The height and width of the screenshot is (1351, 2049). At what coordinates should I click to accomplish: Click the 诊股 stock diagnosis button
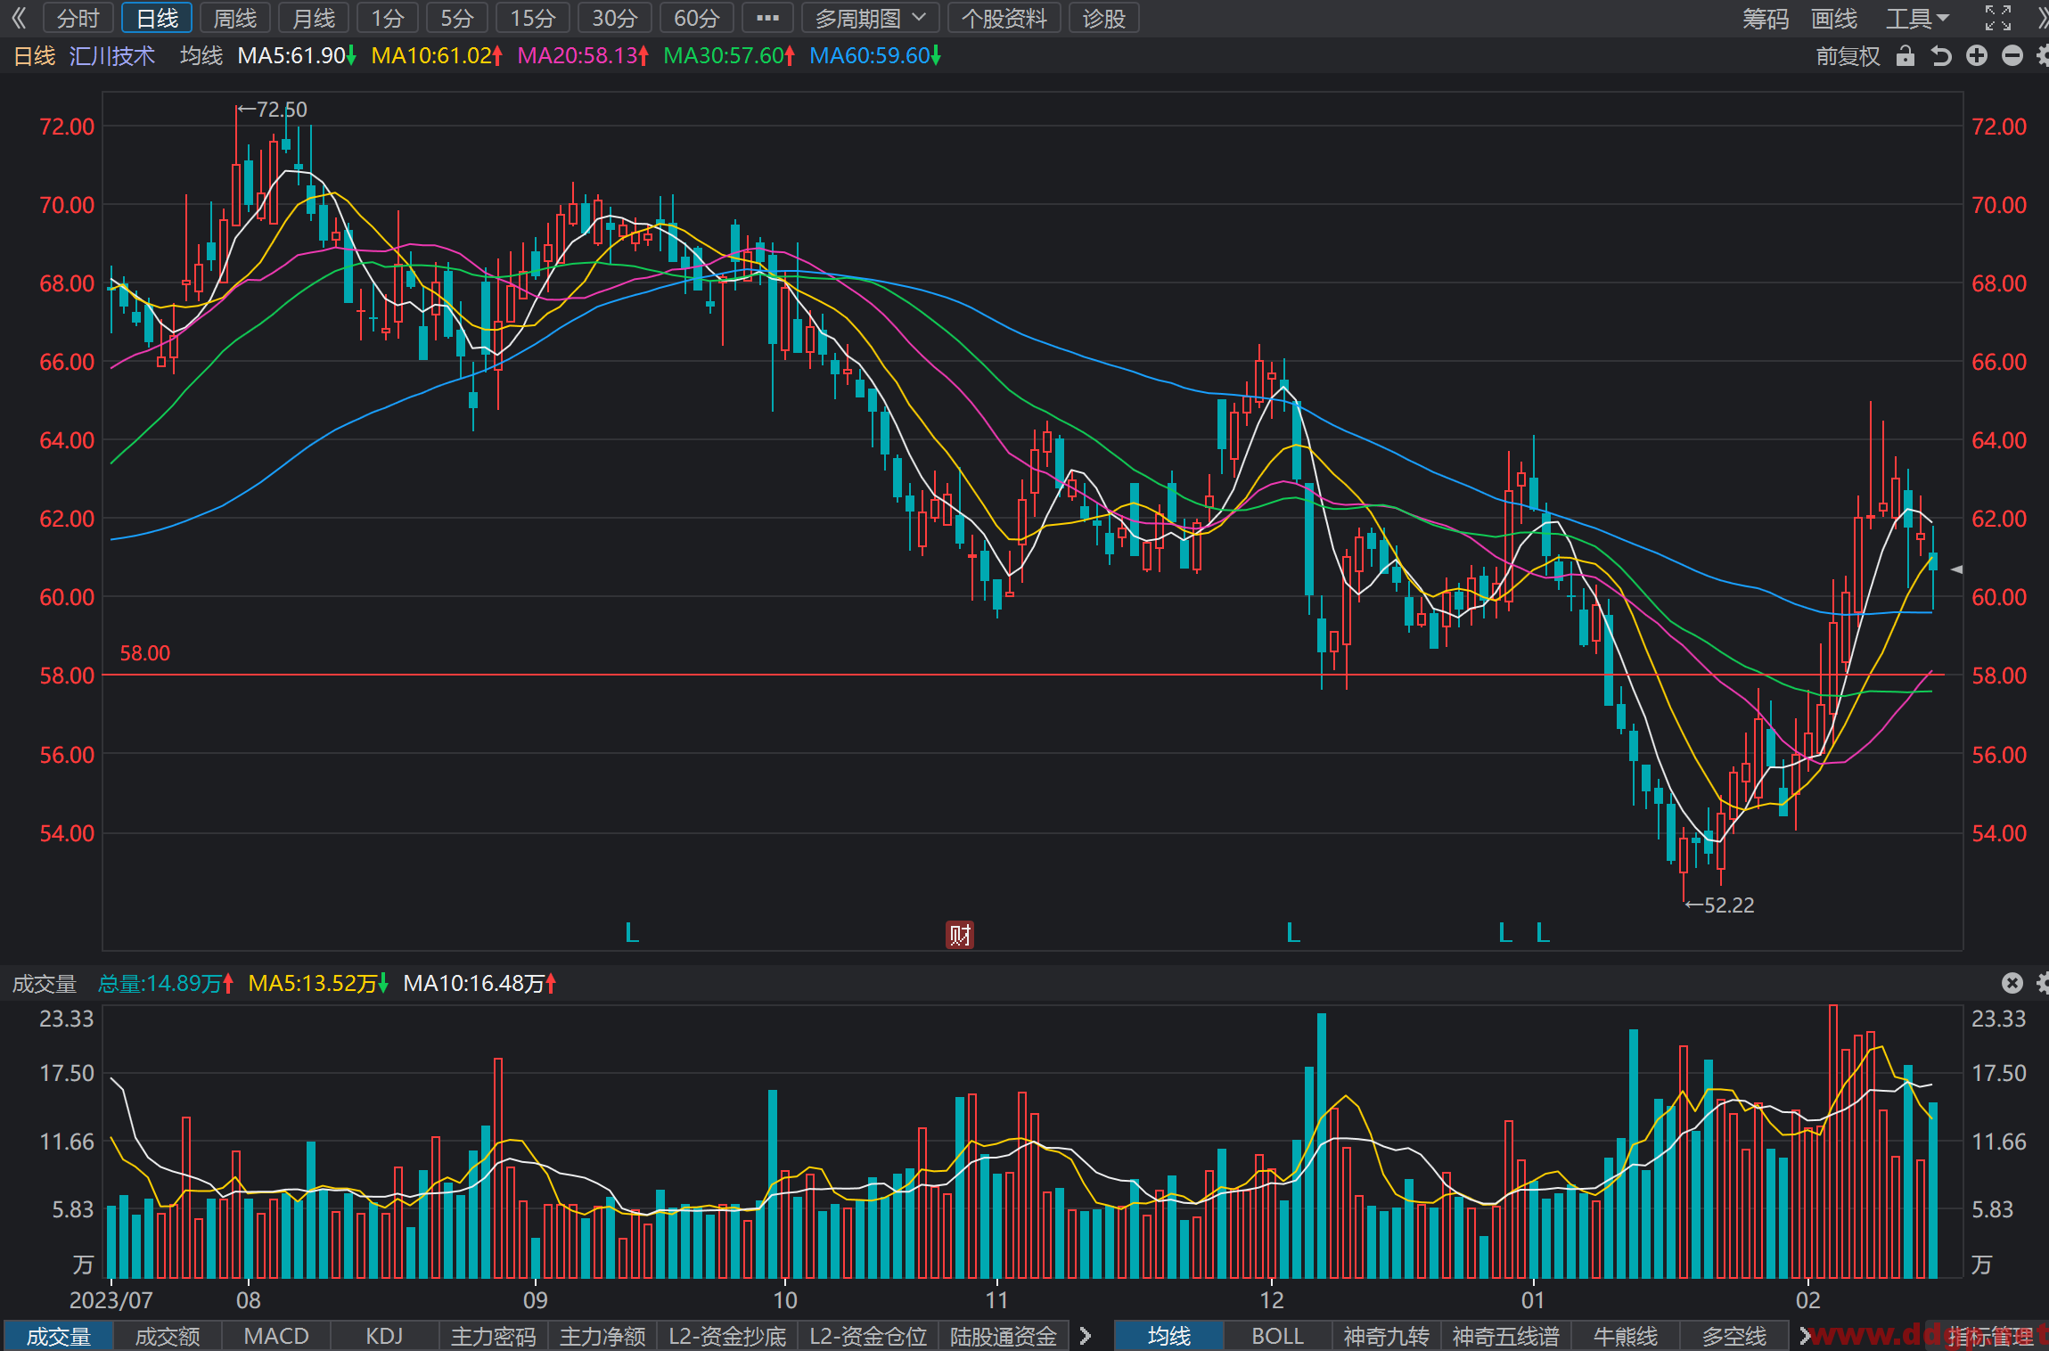pos(1104,18)
